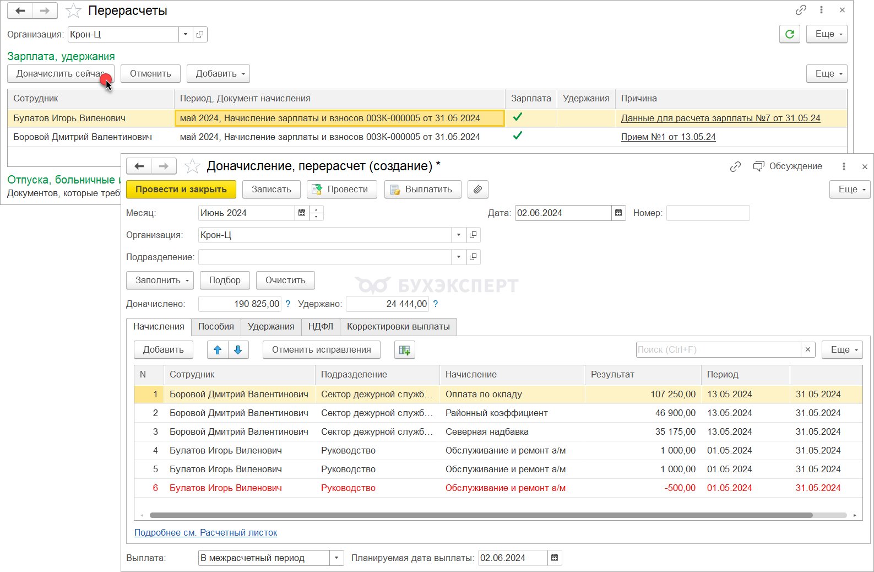Screen dimensions: 874x572
Task: Open the Обсуждение discussion panel
Action: [788, 166]
